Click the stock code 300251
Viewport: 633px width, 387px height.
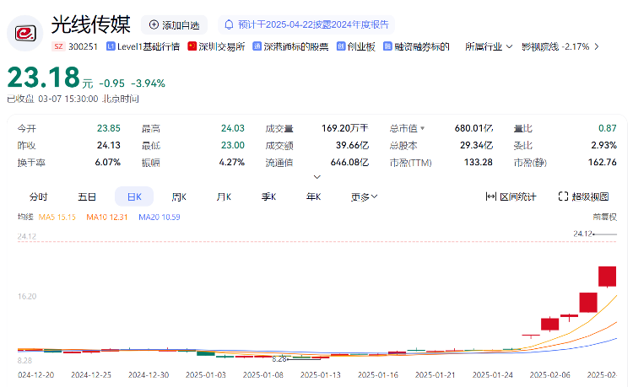coord(84,46)
